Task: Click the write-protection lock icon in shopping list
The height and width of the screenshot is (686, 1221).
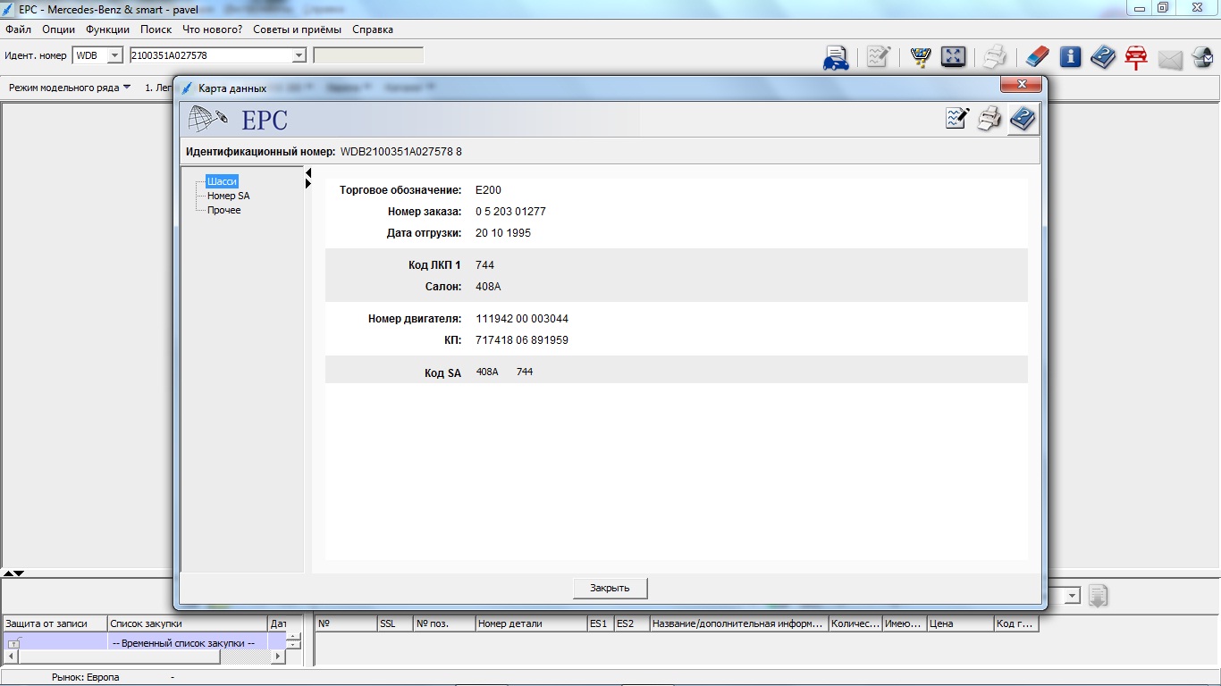Action: [x=15, y=643]
